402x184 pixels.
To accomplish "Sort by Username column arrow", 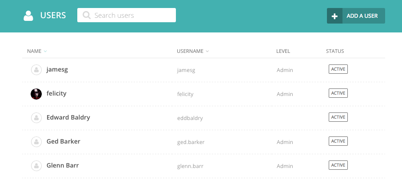I will (x=207, y=52).
